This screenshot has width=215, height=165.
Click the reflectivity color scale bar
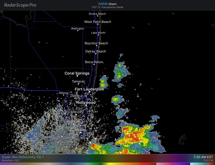107,164
